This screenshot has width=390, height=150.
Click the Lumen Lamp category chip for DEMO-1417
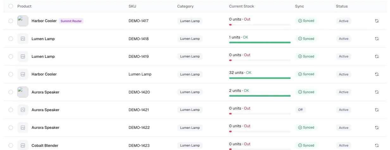(x=190, y=21)
